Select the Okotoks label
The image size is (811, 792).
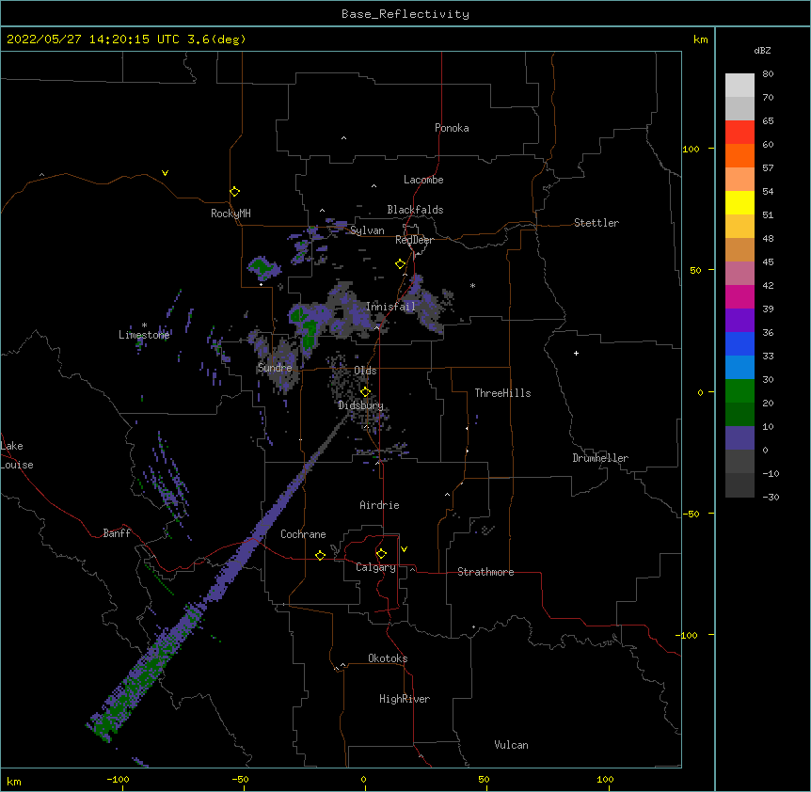[x=388, y=658]
